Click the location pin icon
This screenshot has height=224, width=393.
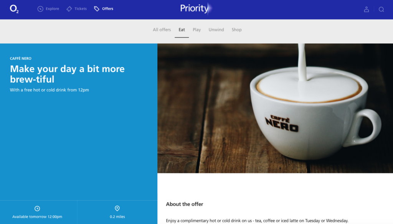point(117,208)
